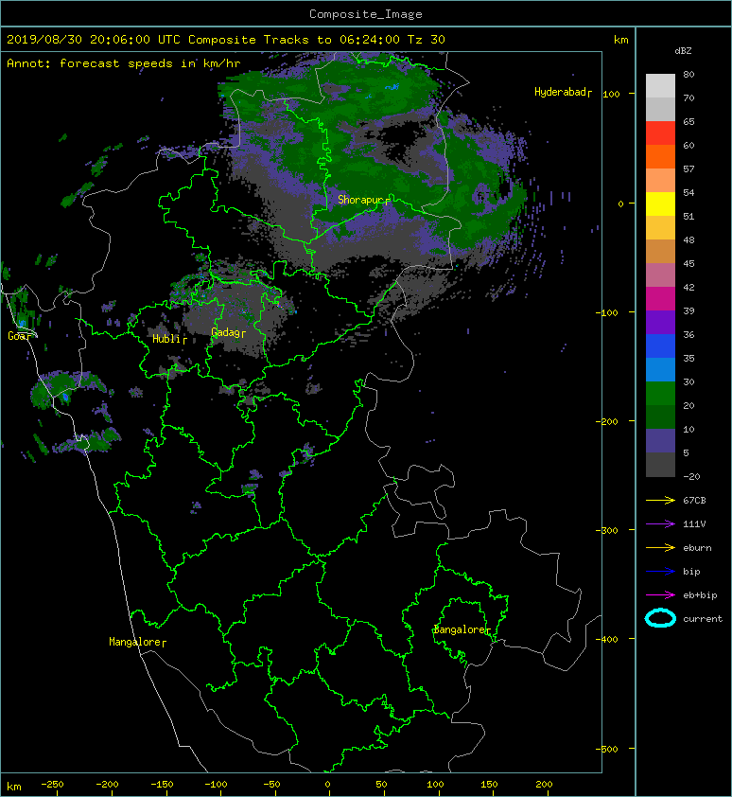This screenshot has width=732, height=797.
Task: Click the -250 tick on horizontal axis
Action: (52, 785)
